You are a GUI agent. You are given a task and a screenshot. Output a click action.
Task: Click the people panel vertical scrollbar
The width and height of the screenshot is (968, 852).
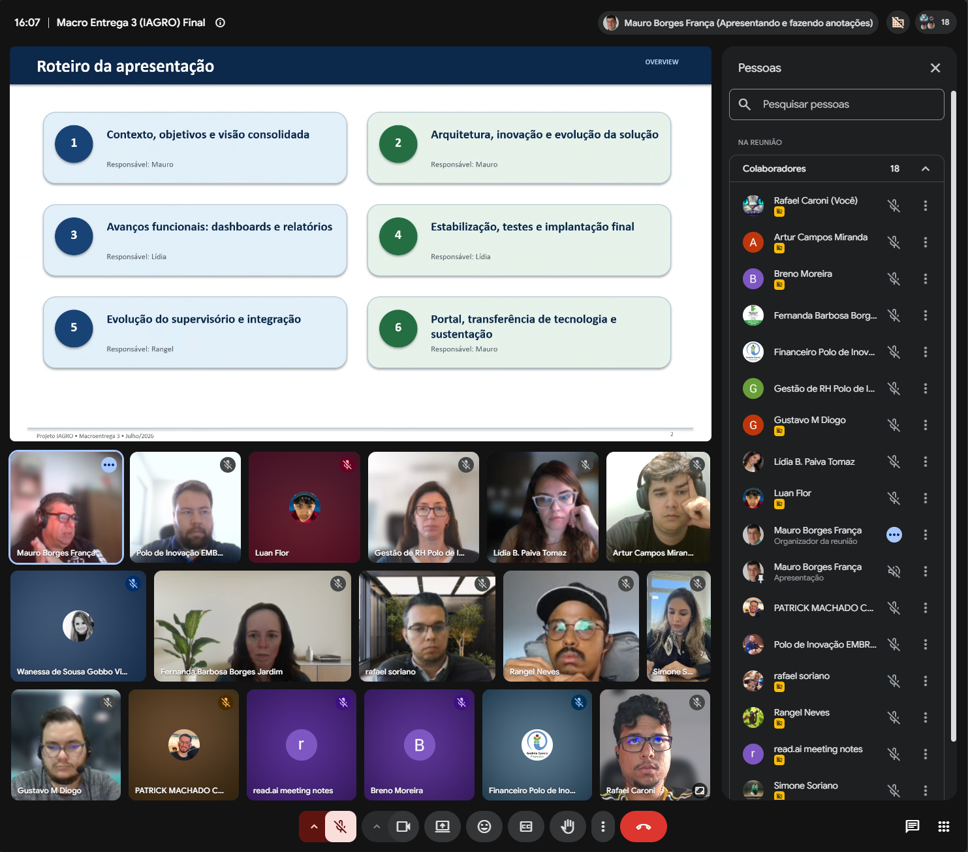pos(953,418)
